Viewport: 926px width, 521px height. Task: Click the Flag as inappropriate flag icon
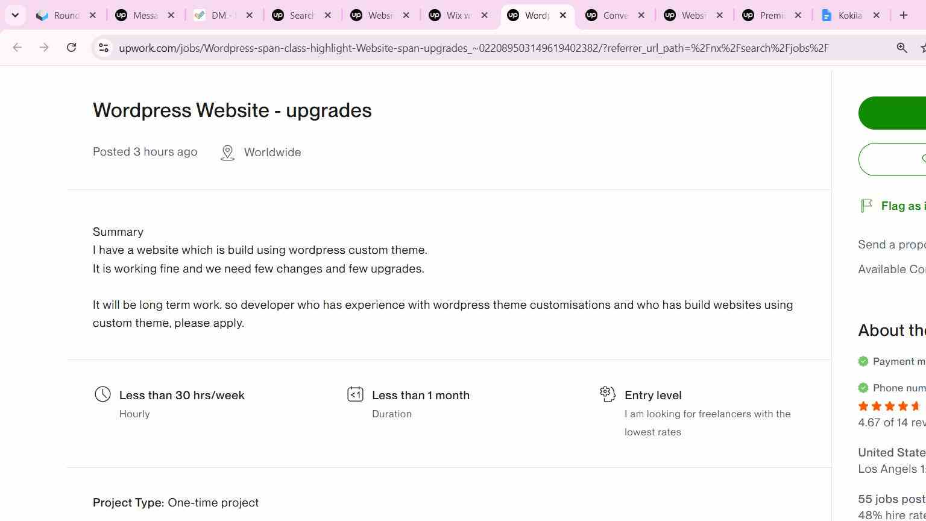pos(866,206)
